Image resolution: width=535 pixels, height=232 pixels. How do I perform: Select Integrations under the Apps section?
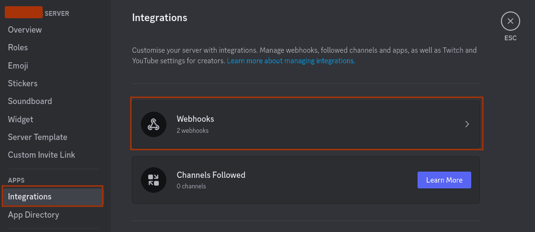click(30, 197)
